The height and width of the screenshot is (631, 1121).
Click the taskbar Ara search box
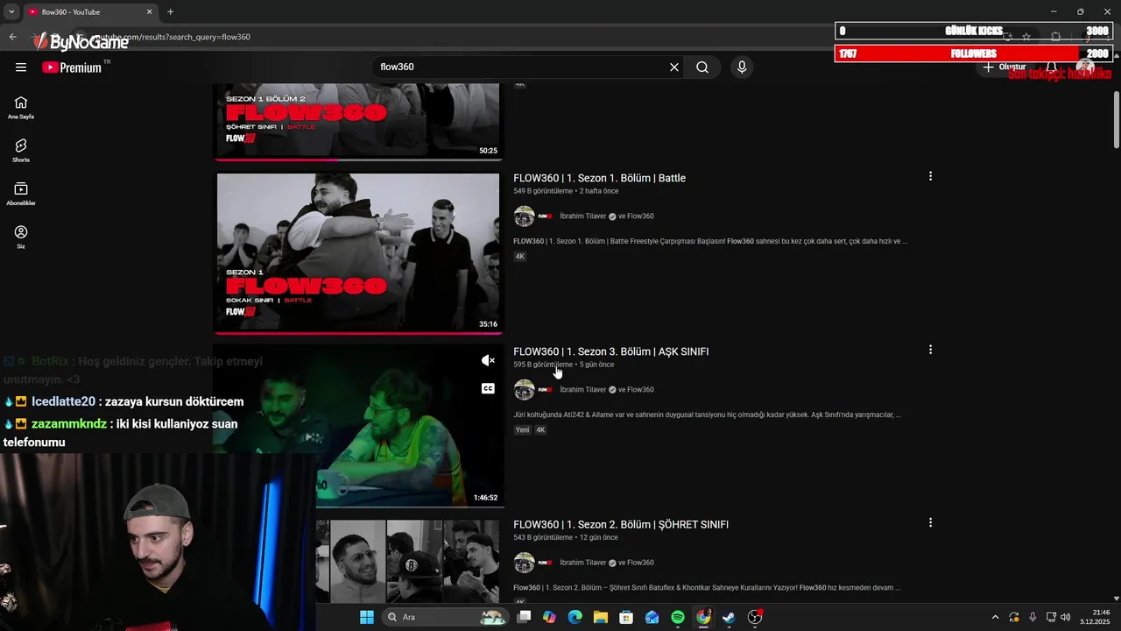445,617
